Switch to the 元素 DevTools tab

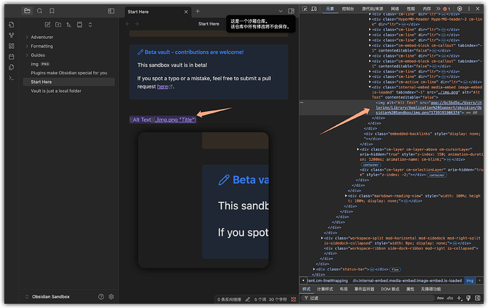[330, 8]
